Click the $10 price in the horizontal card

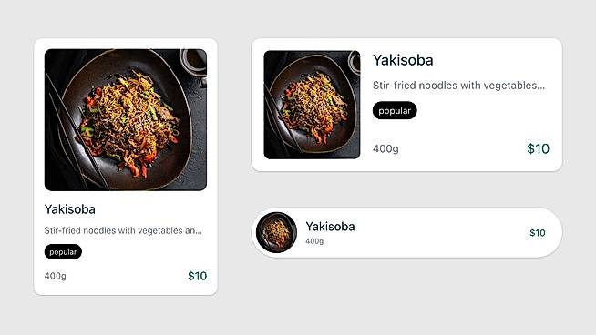(x=538, y=148)
